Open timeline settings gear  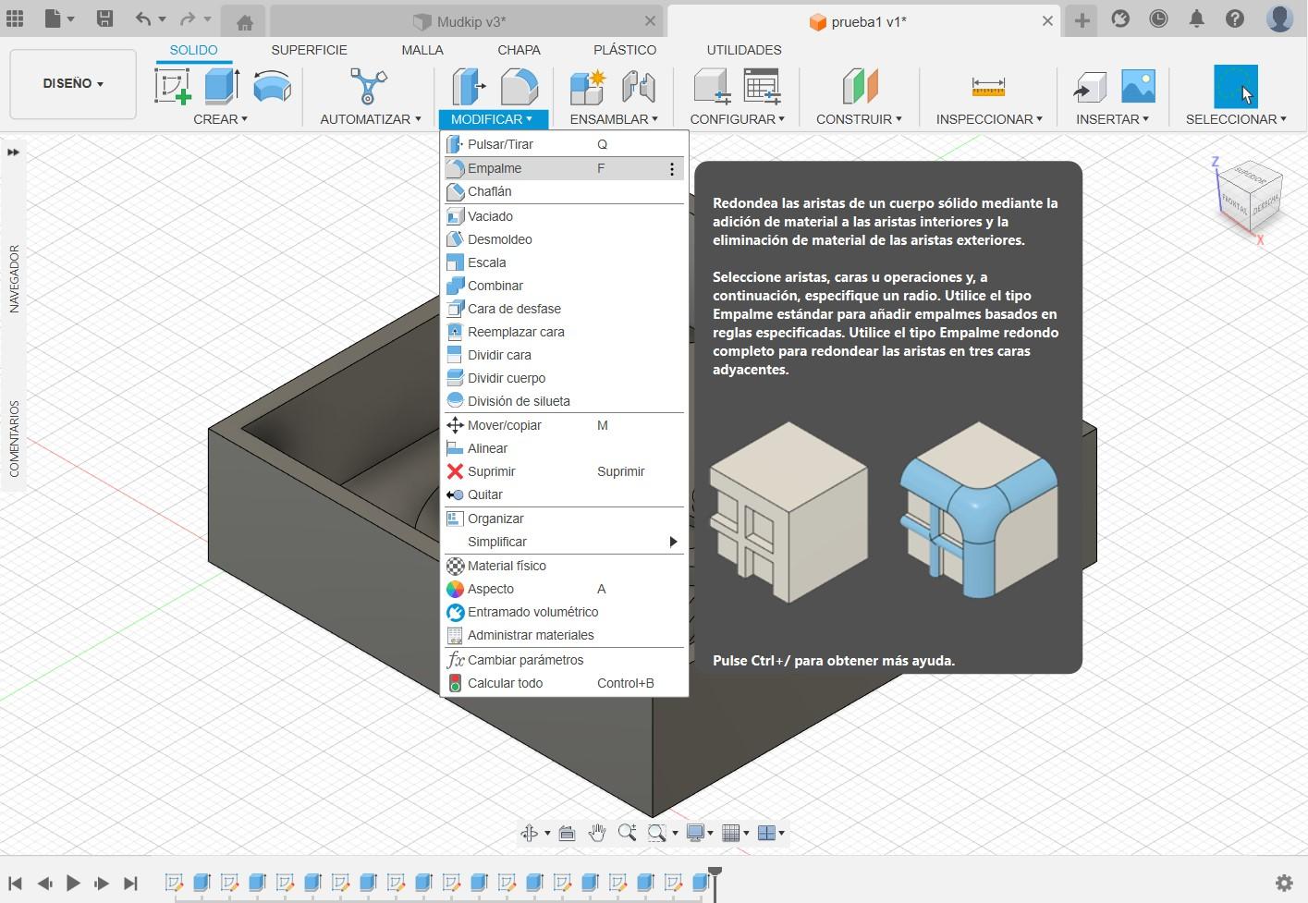pos(1284,883)
